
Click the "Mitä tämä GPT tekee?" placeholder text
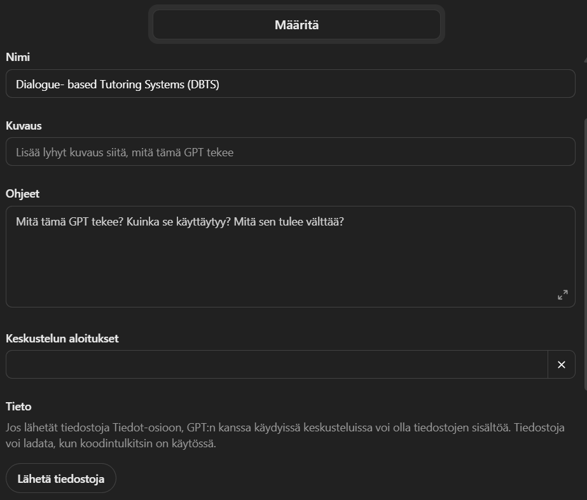pos(69,222)
